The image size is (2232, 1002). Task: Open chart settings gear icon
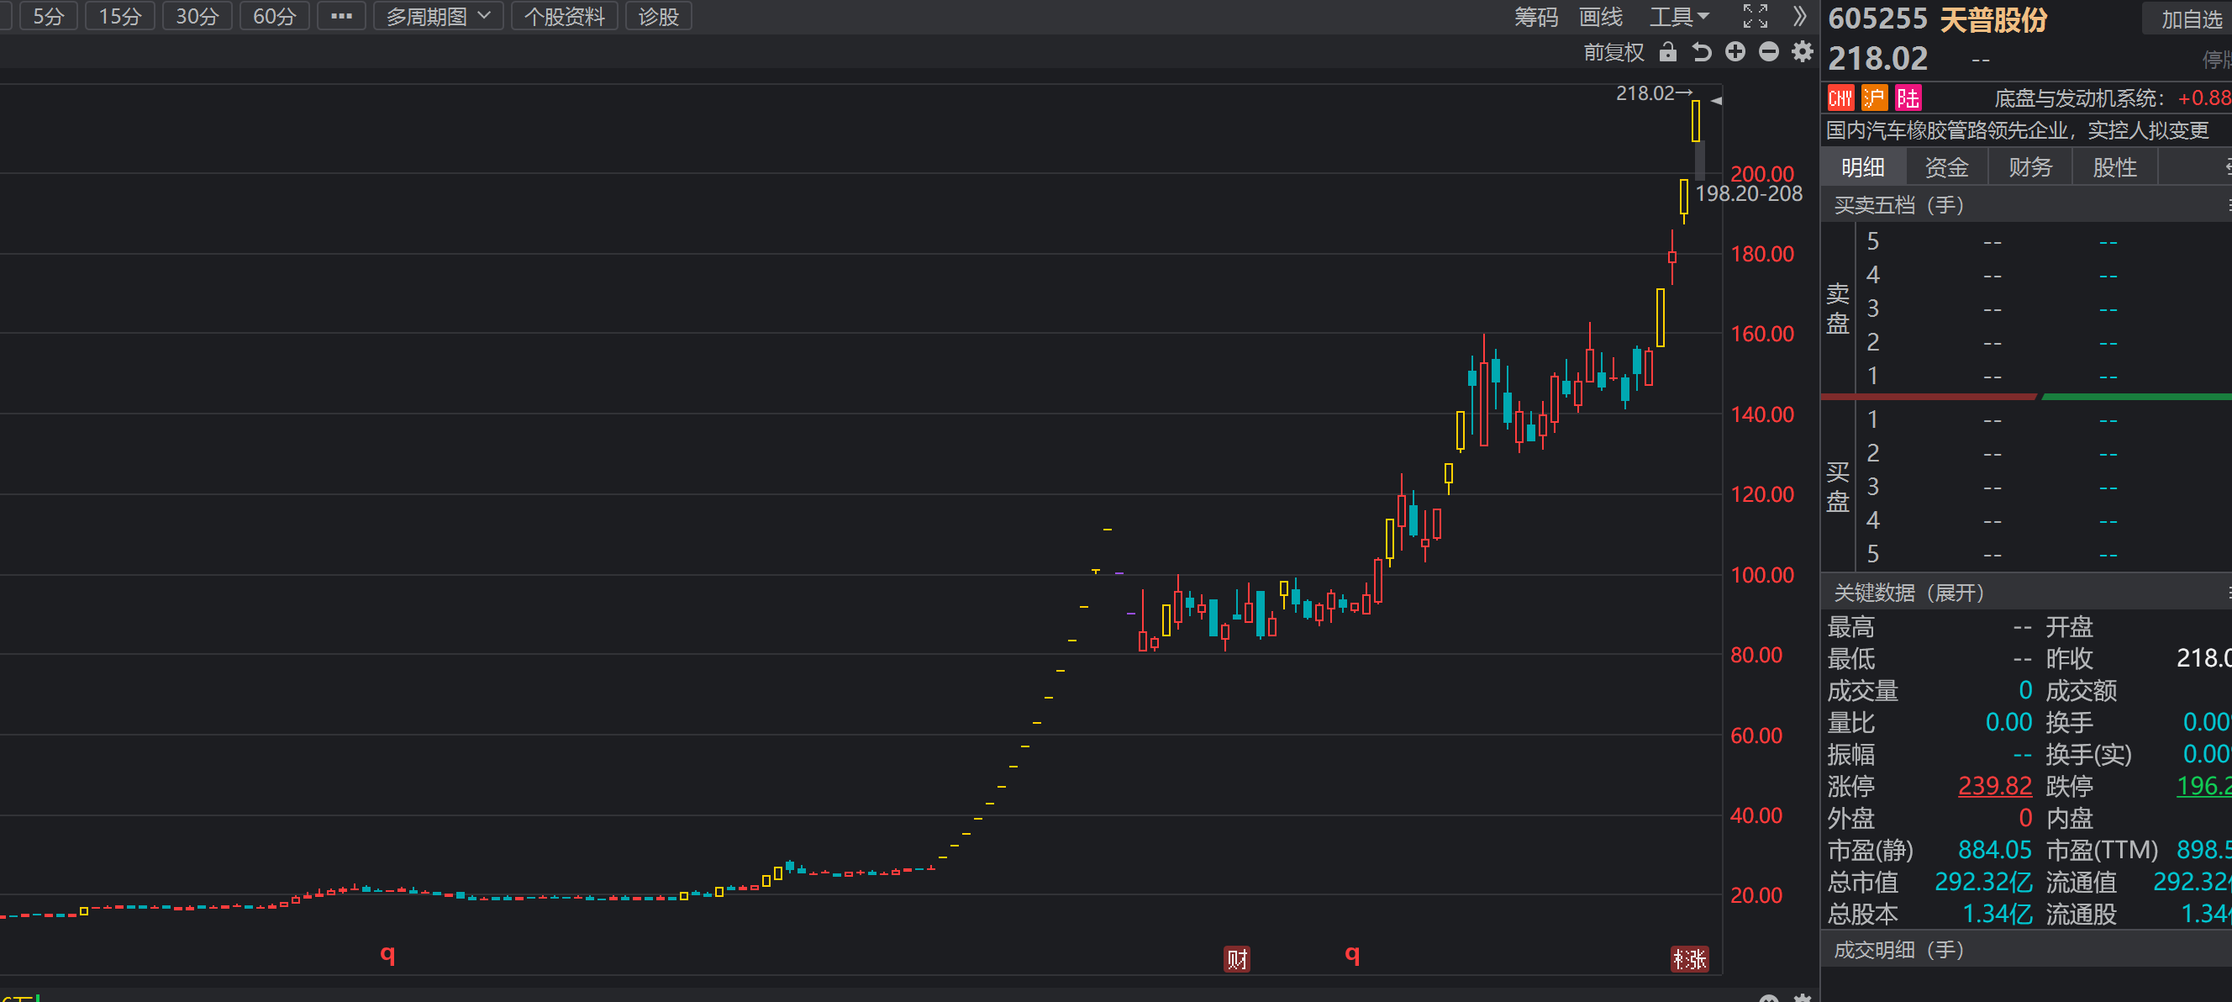[1803, 53]
